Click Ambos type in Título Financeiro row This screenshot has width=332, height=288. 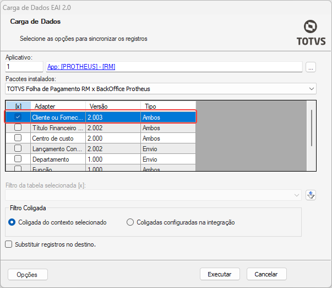pos(168,128)
